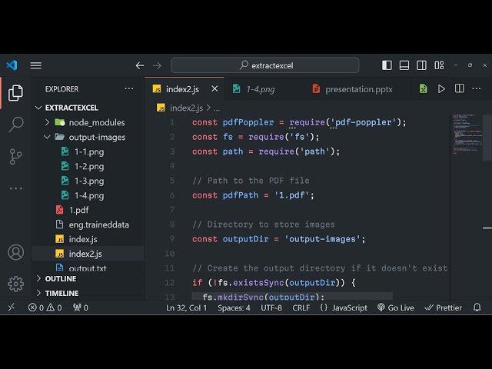Click Go Live in the status bar
This screenshot has height=369, width=492.
pyautogui.click(x=395, y=307)
